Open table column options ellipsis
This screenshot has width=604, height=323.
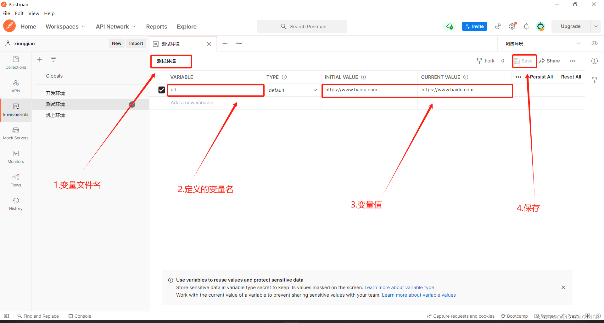point(518,77)
